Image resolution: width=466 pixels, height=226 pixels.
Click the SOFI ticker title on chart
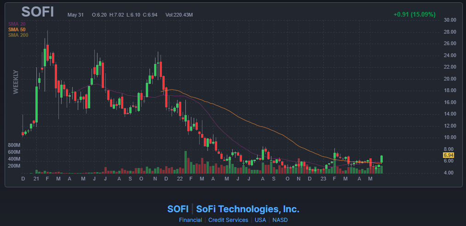tap(37, 12)
